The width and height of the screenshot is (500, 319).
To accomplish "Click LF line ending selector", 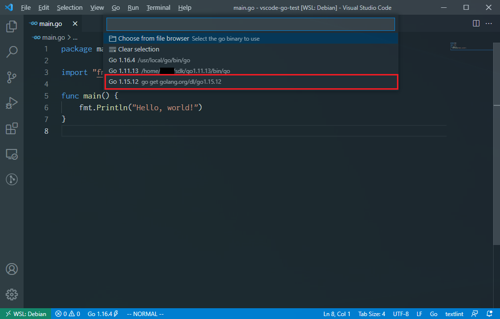I will click(419, 314).
